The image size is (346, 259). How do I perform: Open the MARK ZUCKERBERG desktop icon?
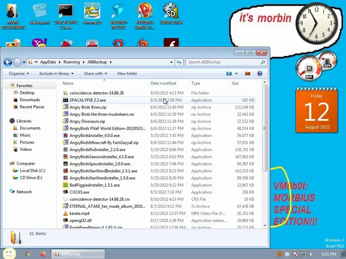13,16
